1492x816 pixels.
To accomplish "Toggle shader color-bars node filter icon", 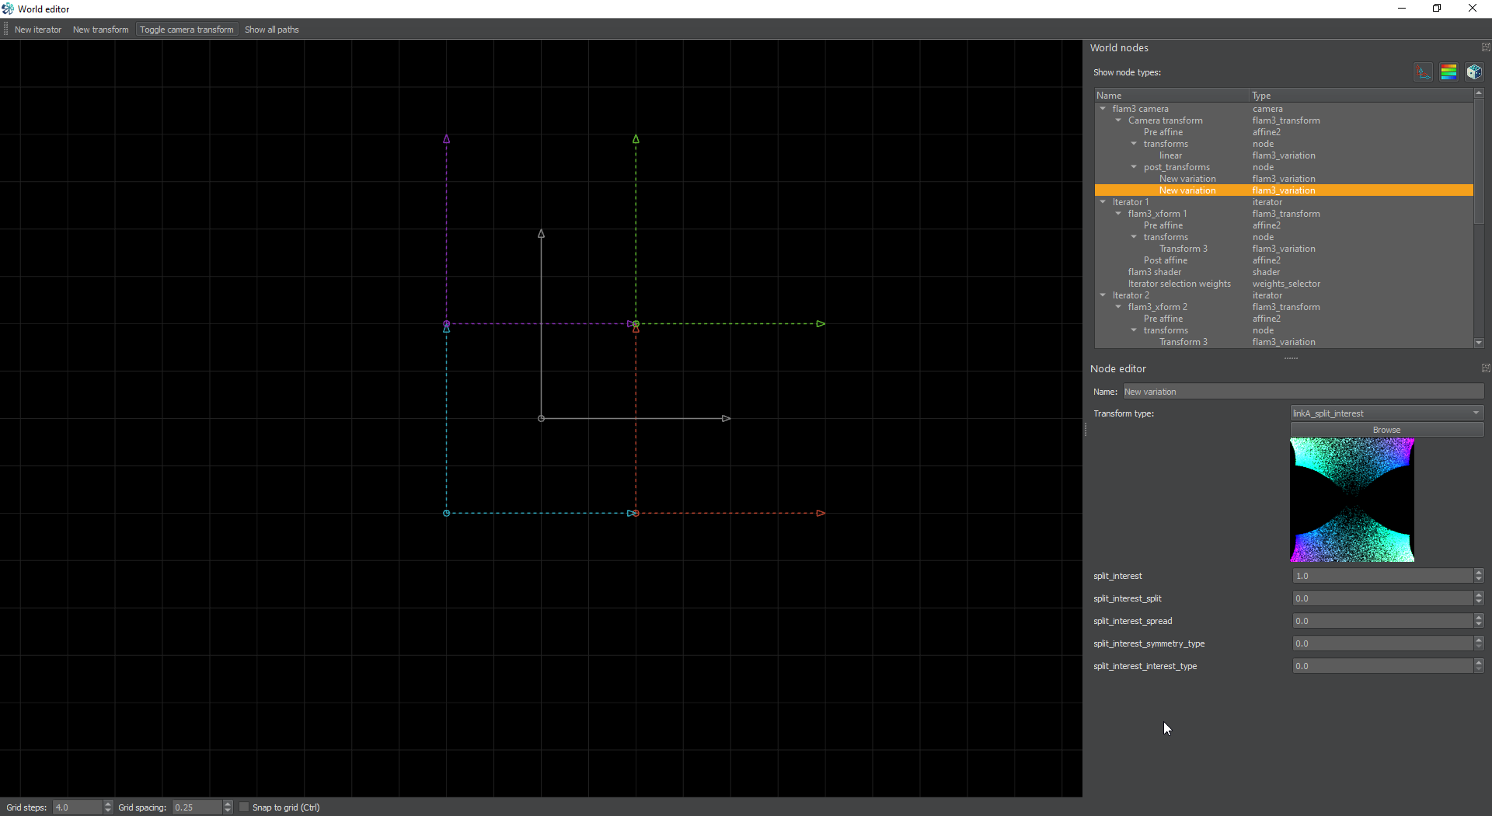I will pos(1448,72).
